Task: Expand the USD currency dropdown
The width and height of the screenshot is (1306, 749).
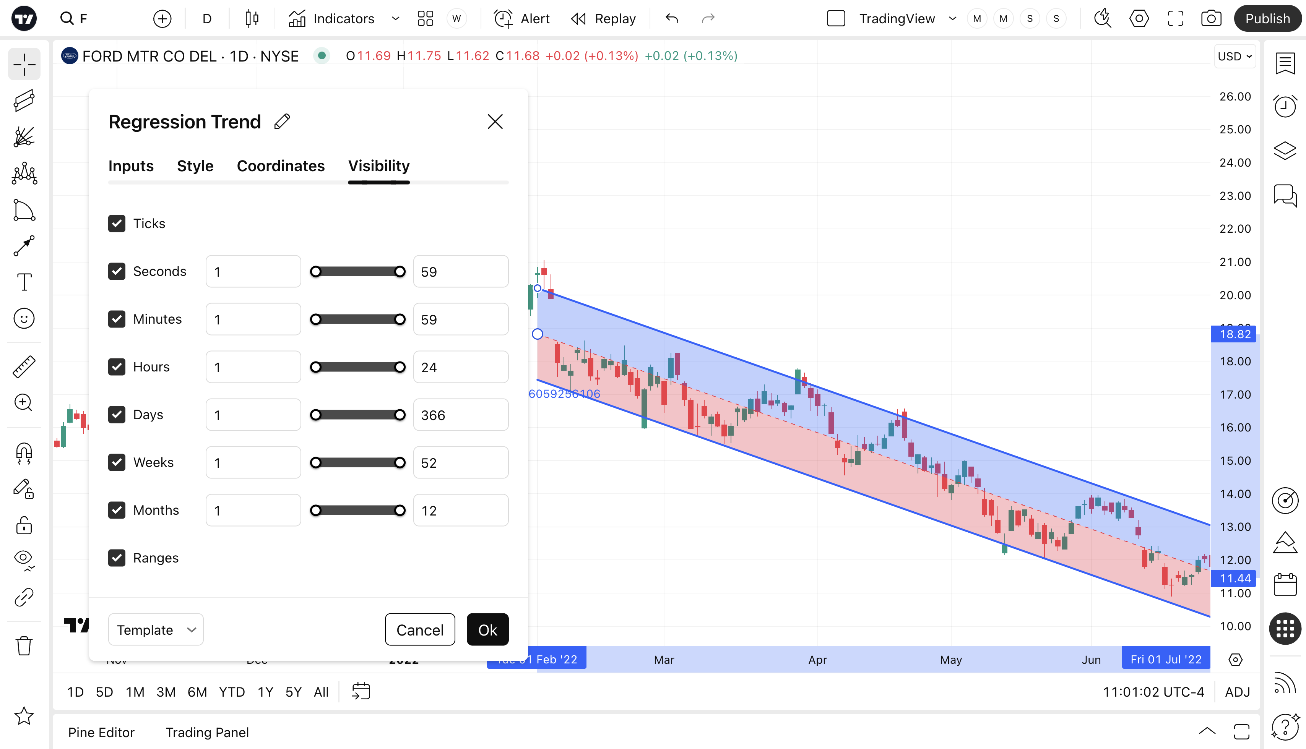Action: pos(1234,56)
